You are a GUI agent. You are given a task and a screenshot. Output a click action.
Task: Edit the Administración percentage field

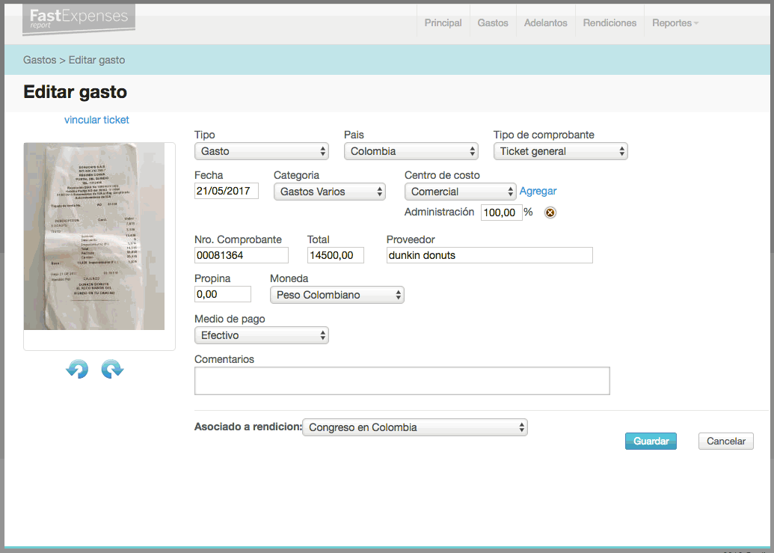click(502, 213)
